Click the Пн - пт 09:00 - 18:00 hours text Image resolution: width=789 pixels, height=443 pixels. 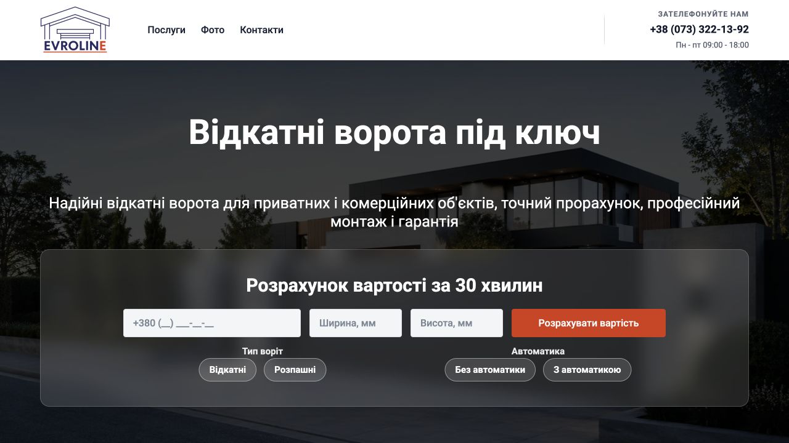click(x=713, y=45)
